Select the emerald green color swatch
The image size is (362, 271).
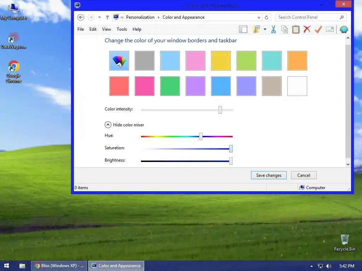pos(170,86)
